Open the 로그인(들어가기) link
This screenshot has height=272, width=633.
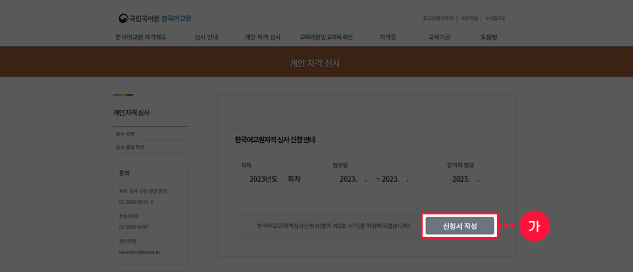[x=438, y=19]
